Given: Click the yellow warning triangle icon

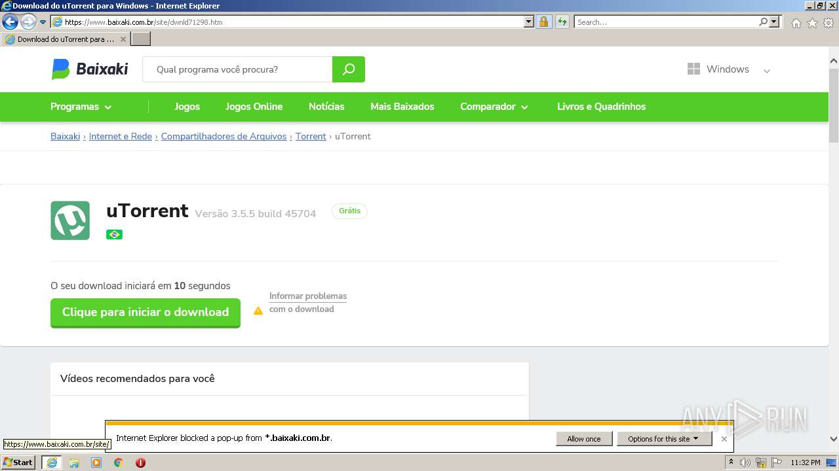Looking at the screenshot, I should (x=258, y=310).
